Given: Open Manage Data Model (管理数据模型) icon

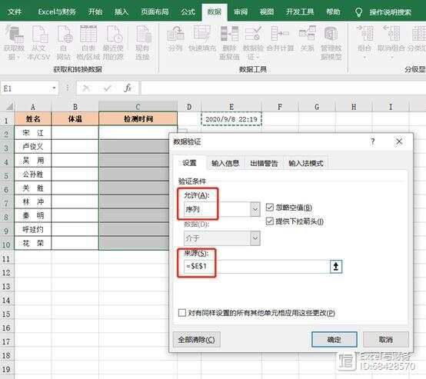Looking at the screenshot, I should pyautogui.click(x=331, y=42).
